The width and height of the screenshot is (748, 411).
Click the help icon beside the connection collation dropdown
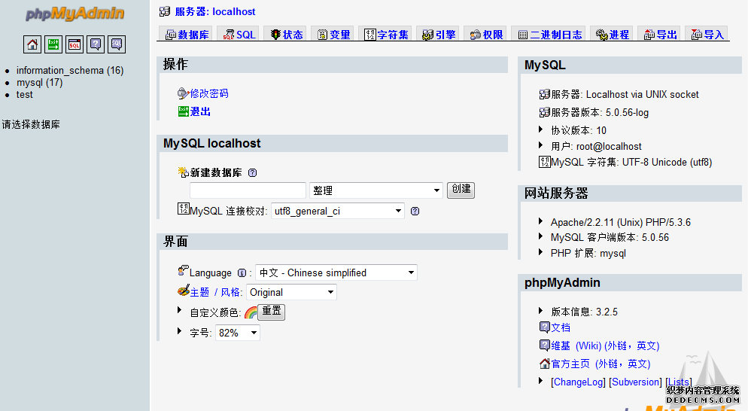[415, 211]
